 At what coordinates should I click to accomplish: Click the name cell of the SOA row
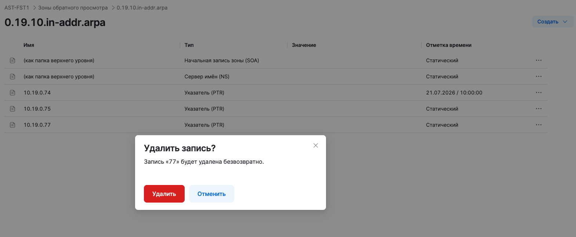coord(59,60)
